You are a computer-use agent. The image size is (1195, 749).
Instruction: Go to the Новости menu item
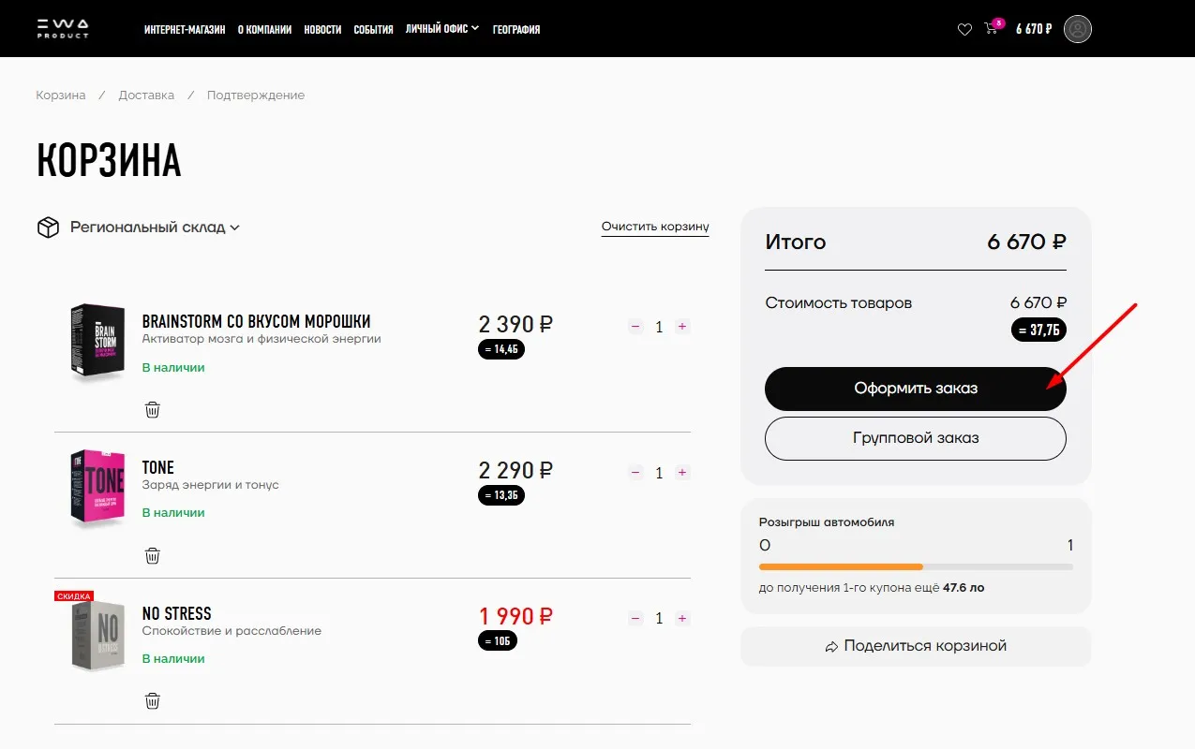322,29
